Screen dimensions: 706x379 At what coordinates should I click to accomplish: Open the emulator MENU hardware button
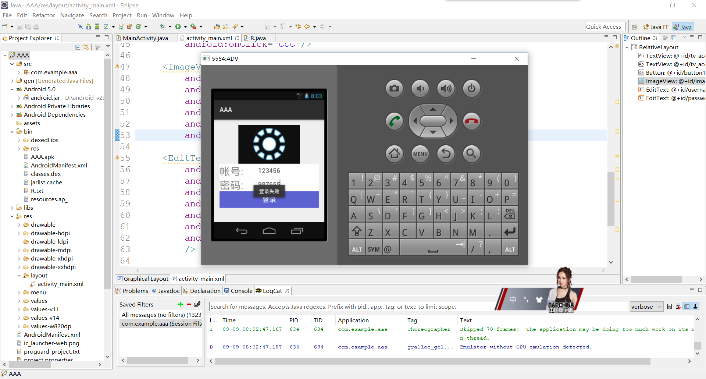(x=420, y=153)
